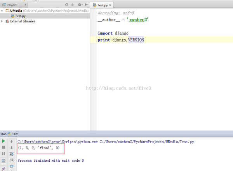
Task: Open the Project view dropdown
Action: [x=26, y=5]
